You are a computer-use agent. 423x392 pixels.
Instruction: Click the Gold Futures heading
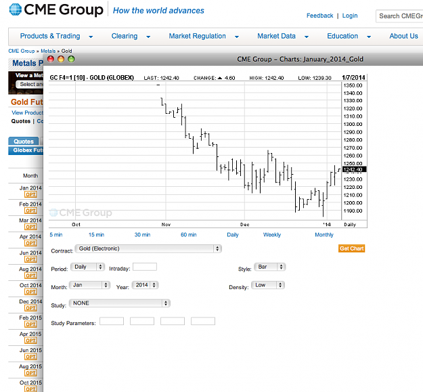[x=26, y=102]
